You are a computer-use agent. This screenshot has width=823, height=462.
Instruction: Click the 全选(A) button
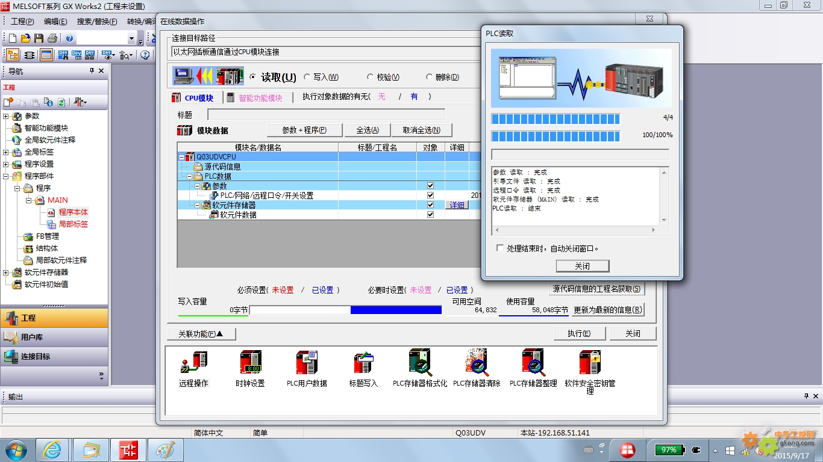[x=368, y=130]
